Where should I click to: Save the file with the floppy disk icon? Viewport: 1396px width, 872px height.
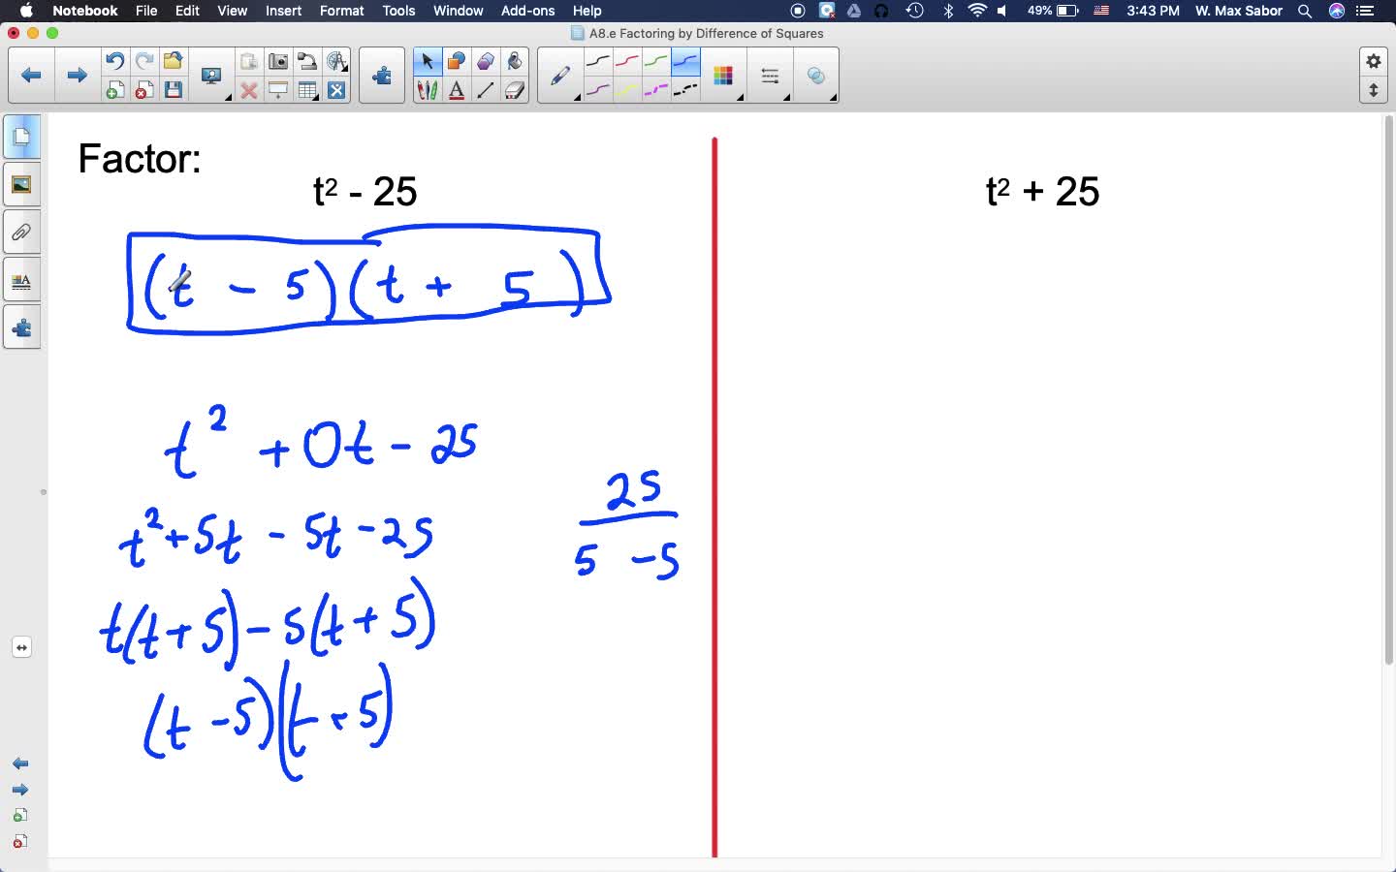173,90
